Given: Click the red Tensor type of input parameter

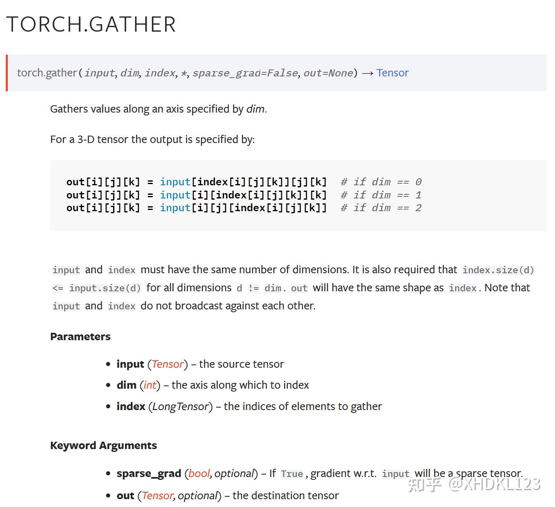Looking at the screenshot, I should (x=167, y=364).
